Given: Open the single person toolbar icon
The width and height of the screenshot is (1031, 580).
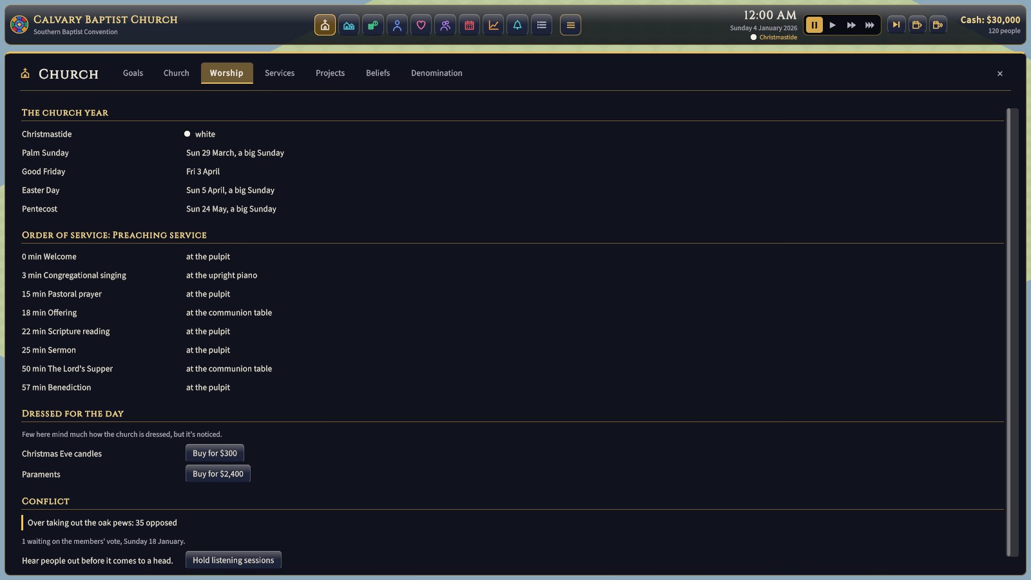Looking at the screenshot, I should (x=397, y=25).
